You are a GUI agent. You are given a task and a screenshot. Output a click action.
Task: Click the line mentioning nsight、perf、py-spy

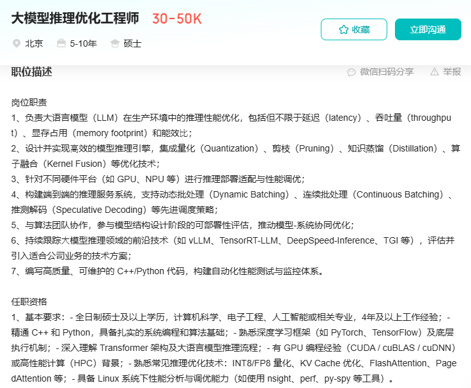[x=202, y=378]
